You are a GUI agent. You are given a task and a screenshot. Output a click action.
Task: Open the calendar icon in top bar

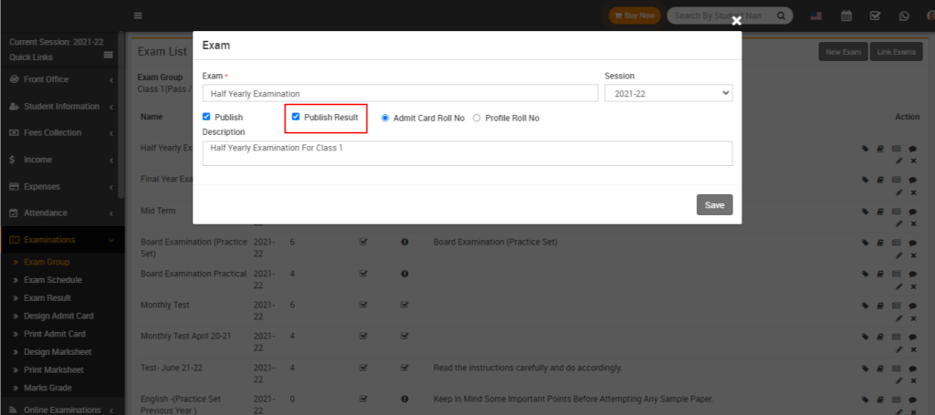pyautogui.click(x=846, y=16)
